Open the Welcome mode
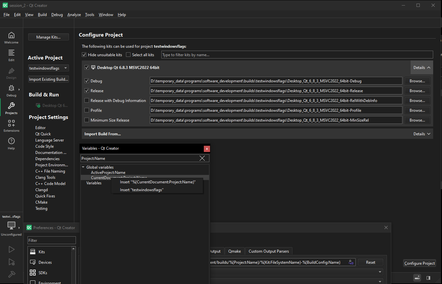This screenshot has height=284, width=442. point(11,38)
